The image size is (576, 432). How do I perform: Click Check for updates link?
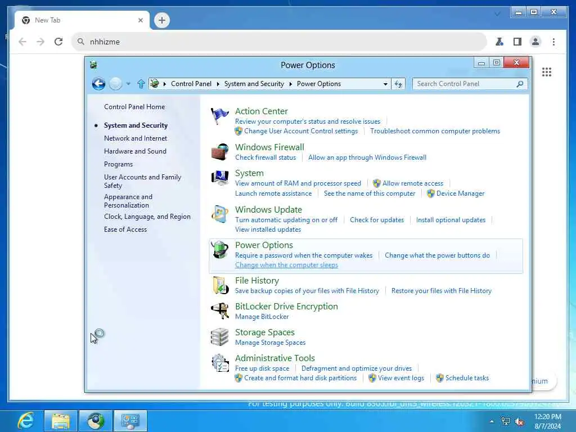[x=376, y=220]
